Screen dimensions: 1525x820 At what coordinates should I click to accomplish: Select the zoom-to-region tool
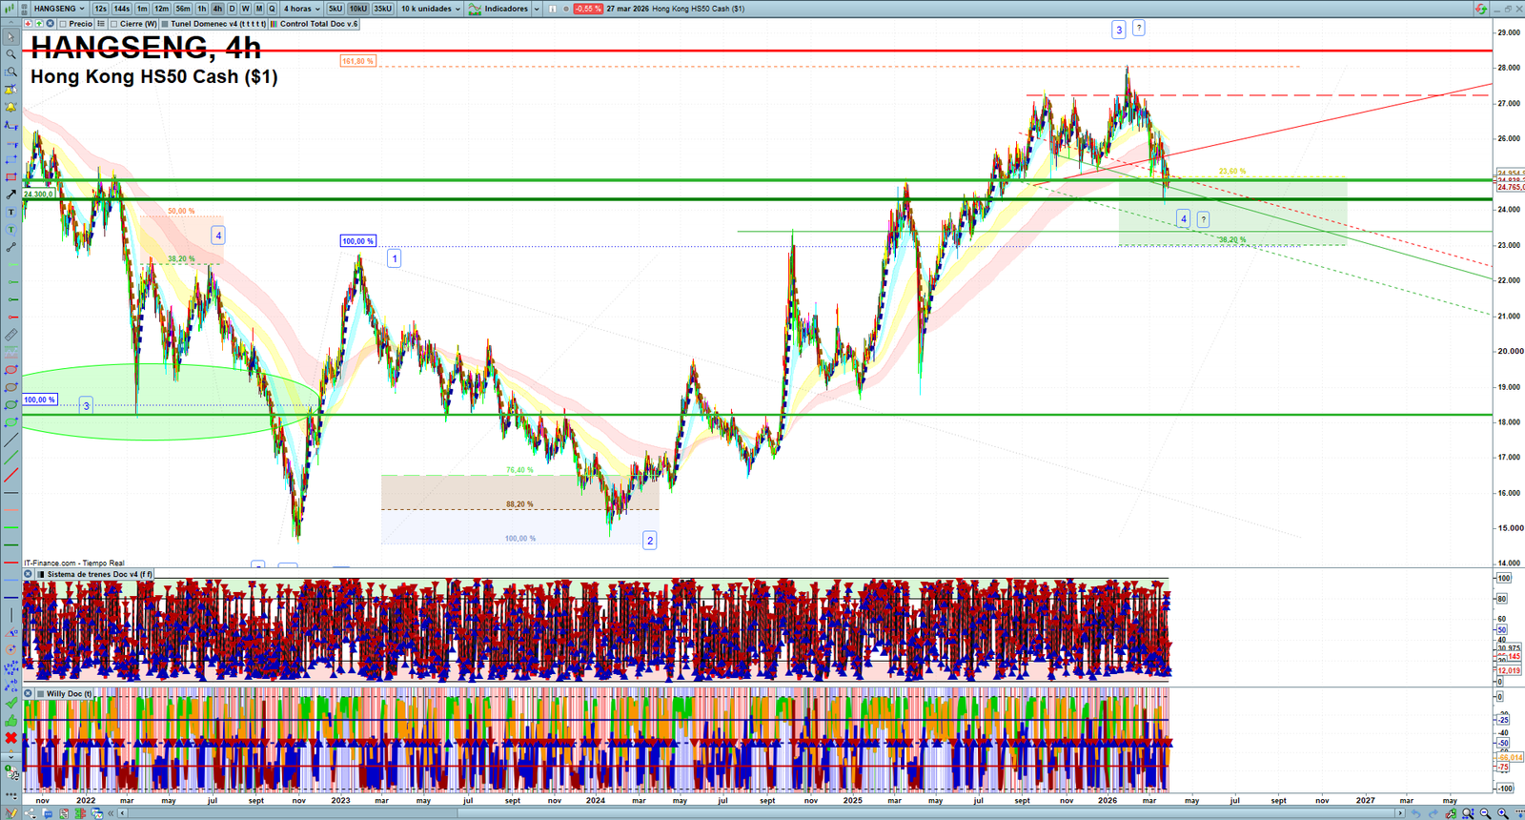pos(10,72)
